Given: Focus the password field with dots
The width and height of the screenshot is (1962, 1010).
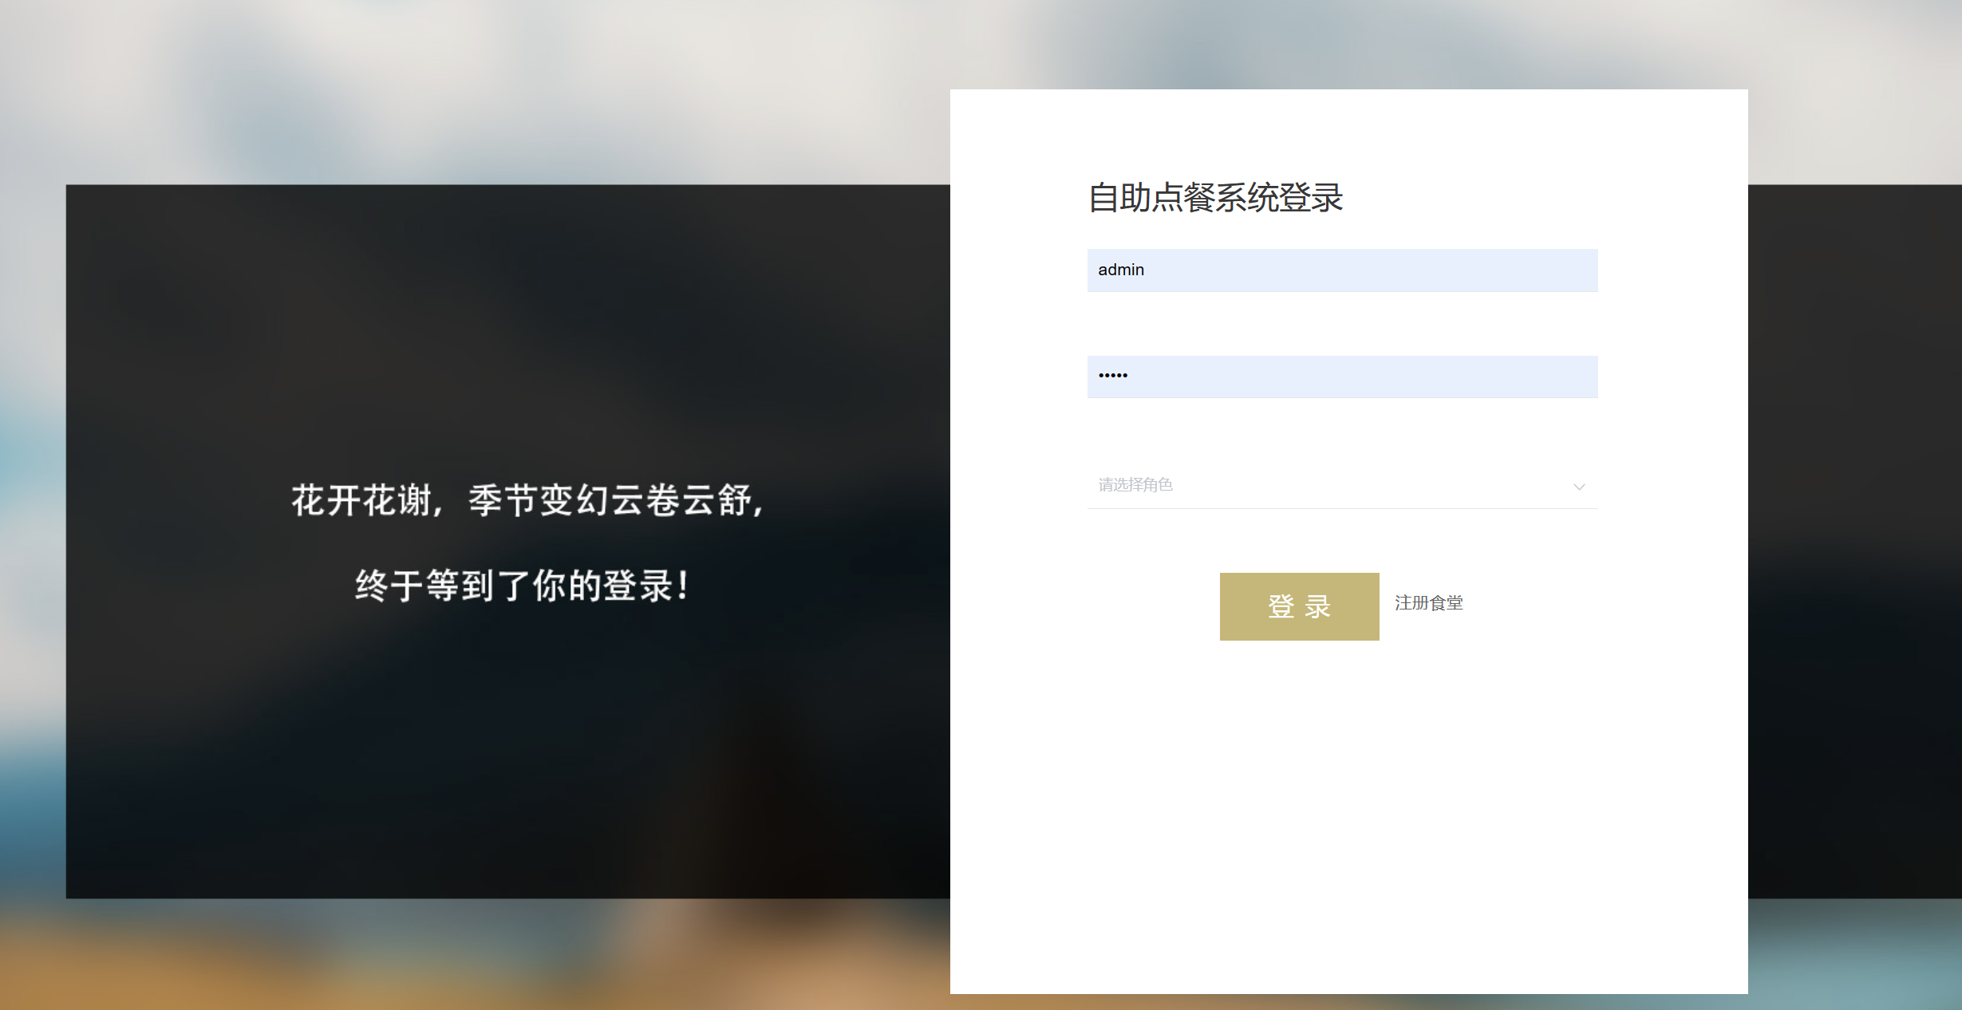Looking at the screenshot, I should pos(1340,377).
